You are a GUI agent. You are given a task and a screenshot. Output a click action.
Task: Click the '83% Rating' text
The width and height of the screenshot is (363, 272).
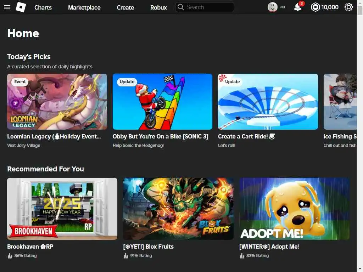(257, 256)
